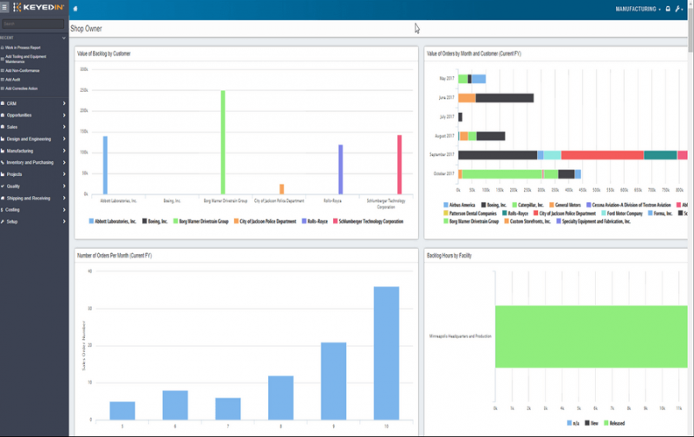Focus the sidebar Search field
This screenshot has width=694, height=437.
click(33, 24)
